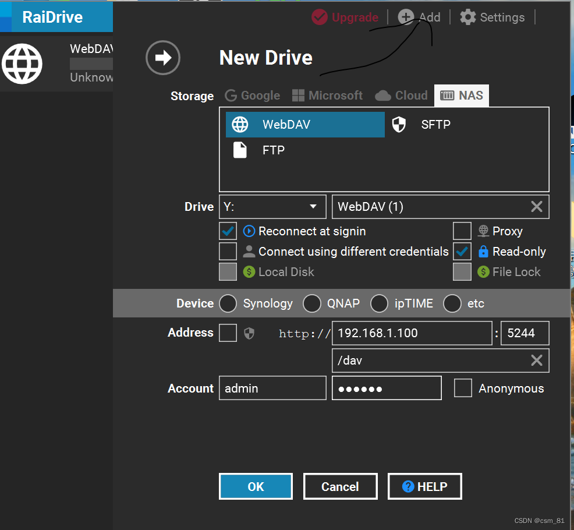Choose the SFTP shield icon

tap(399, 125)
